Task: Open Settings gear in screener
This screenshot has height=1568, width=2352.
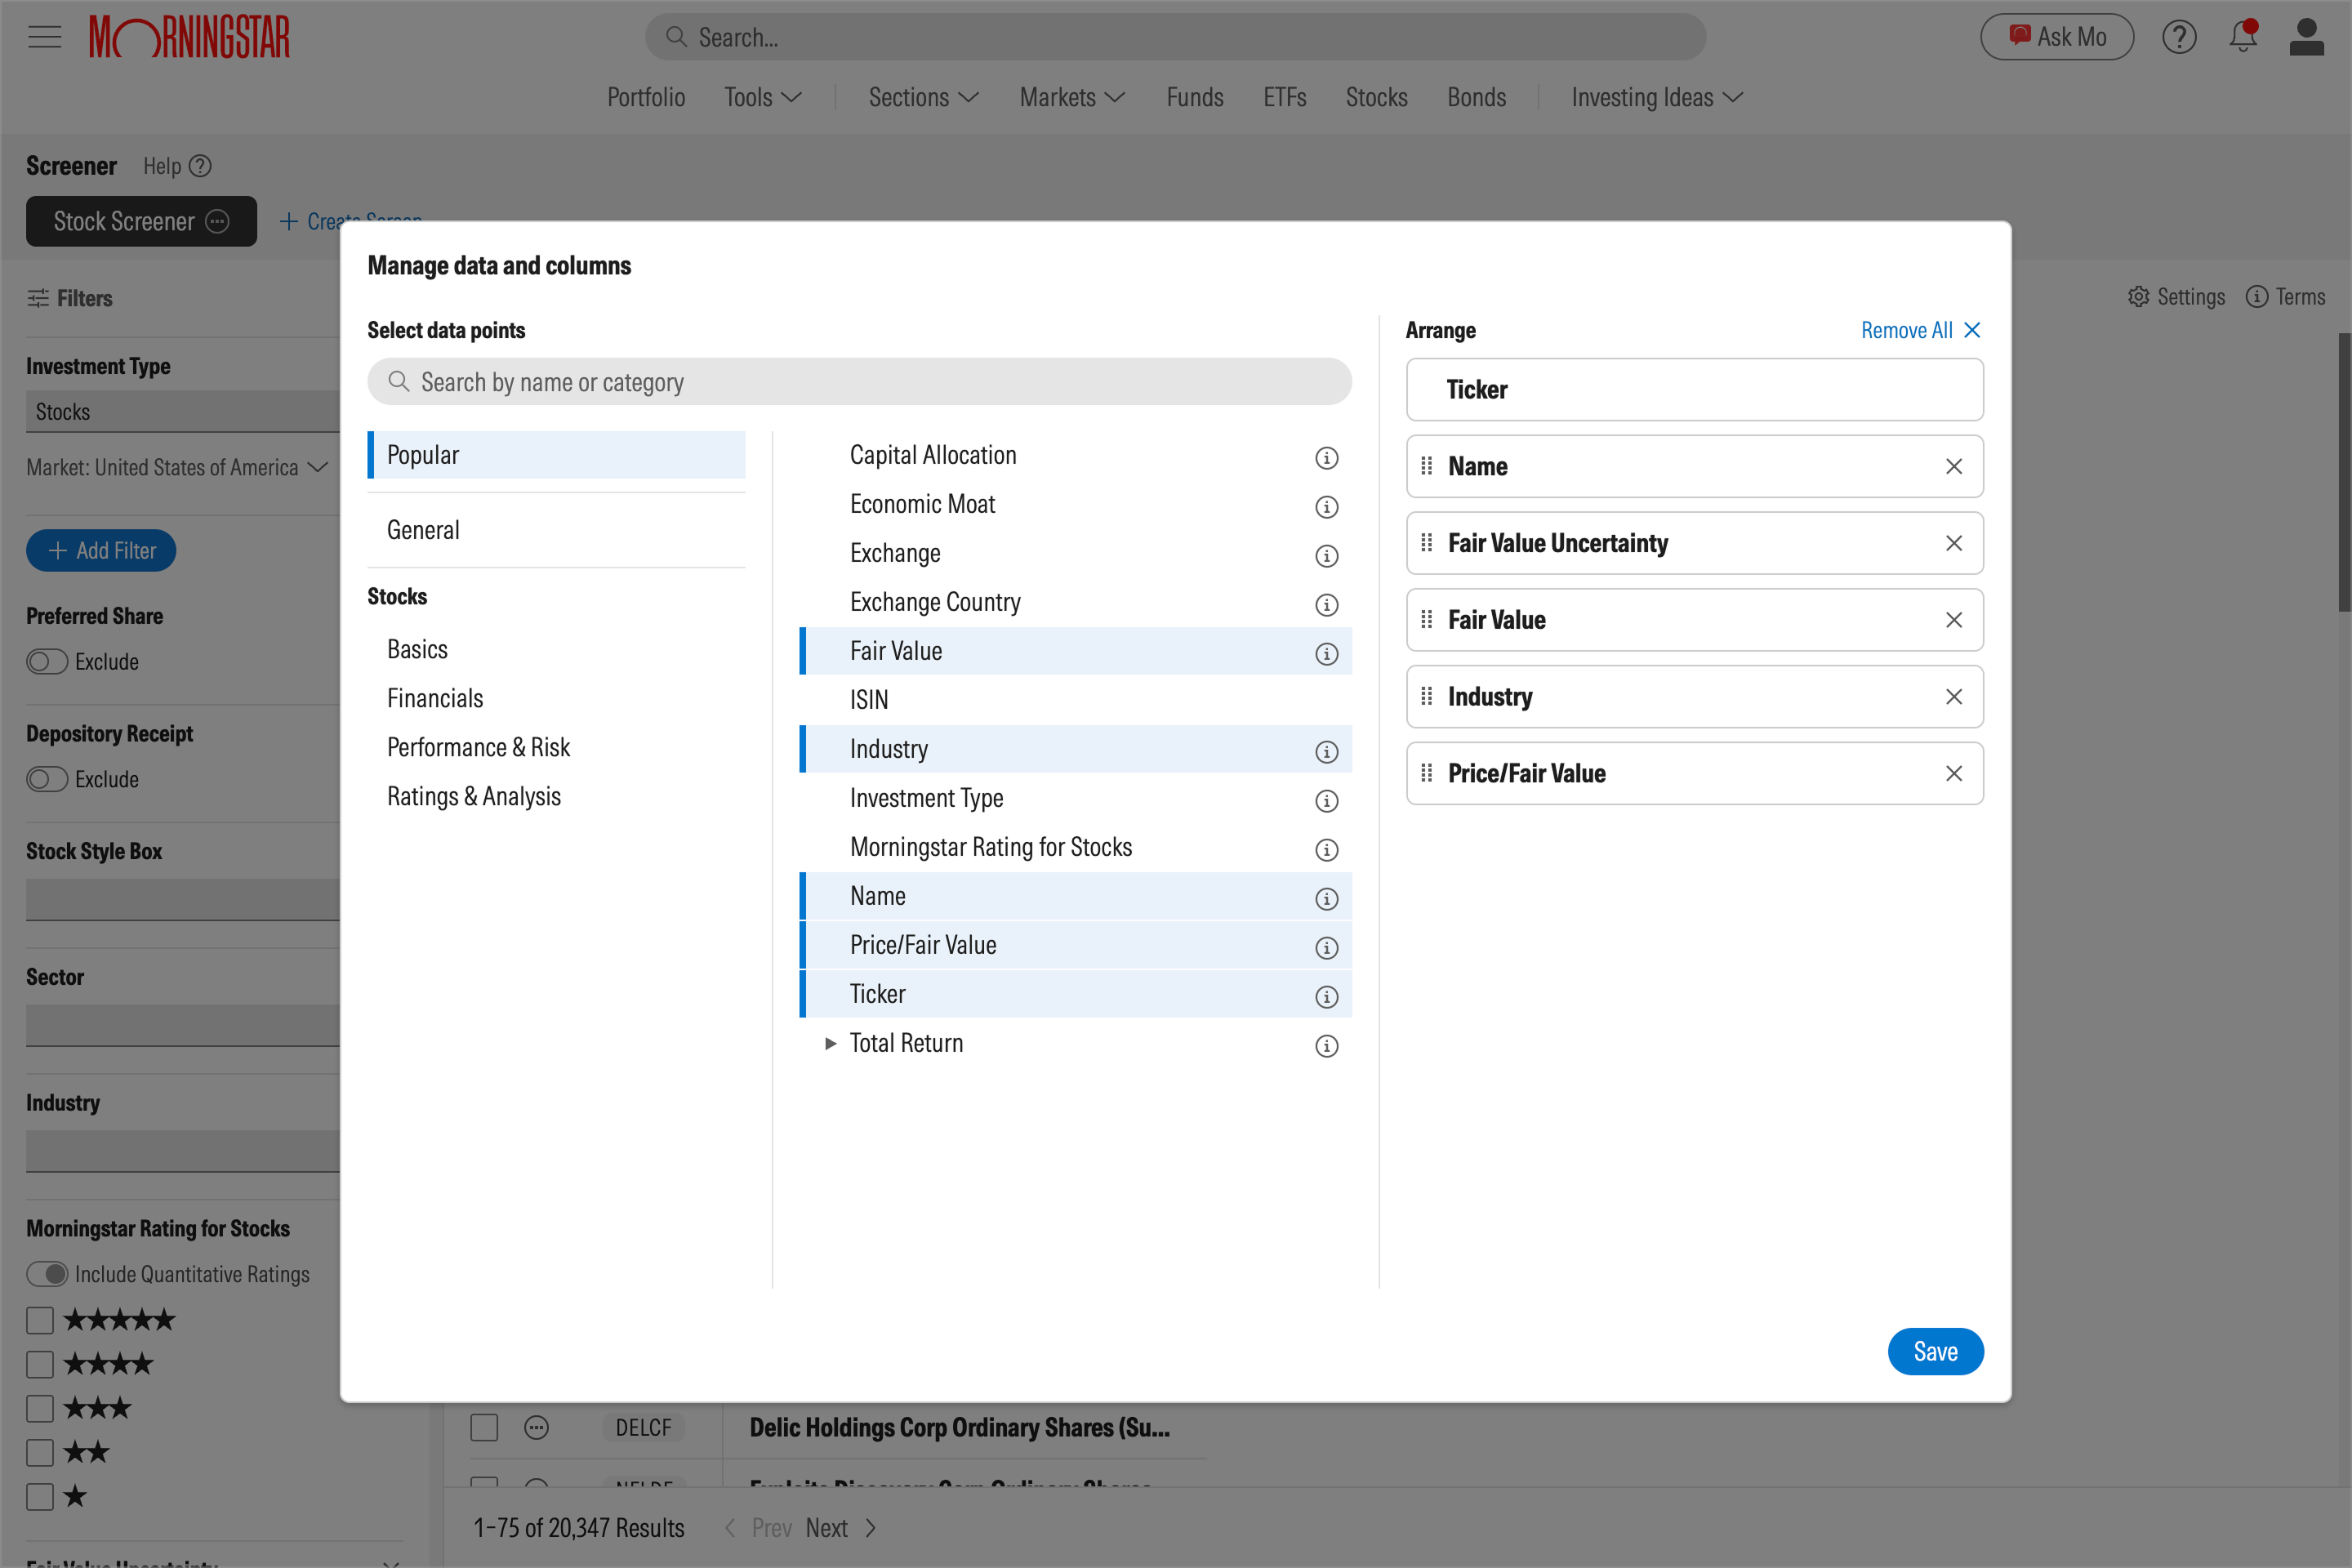Action: [x=2176, y=297]
